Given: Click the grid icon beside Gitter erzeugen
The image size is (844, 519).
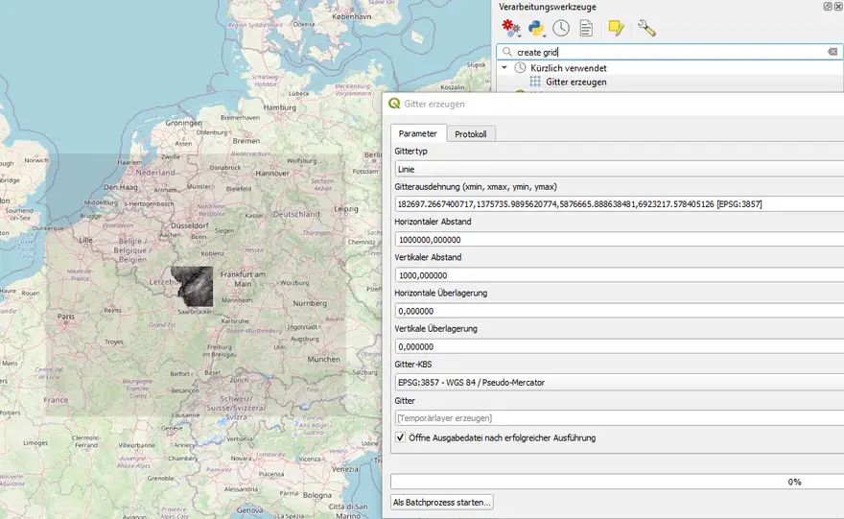Looking at the screenshot, I should pyautogui.click(x=535, y=82).
